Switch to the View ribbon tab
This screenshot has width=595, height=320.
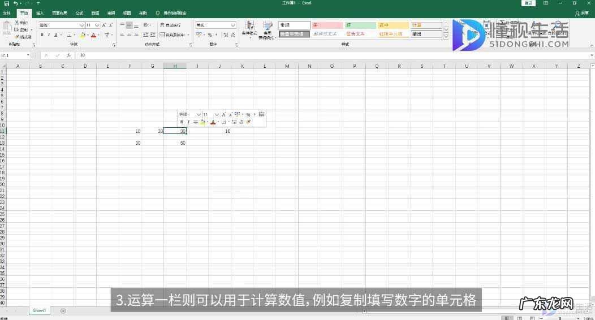(x=127, y=13)
